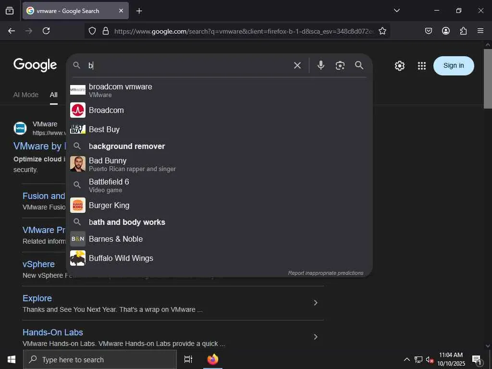Open the network tray icon
492x369 pixels.
[x=418, y=359]
